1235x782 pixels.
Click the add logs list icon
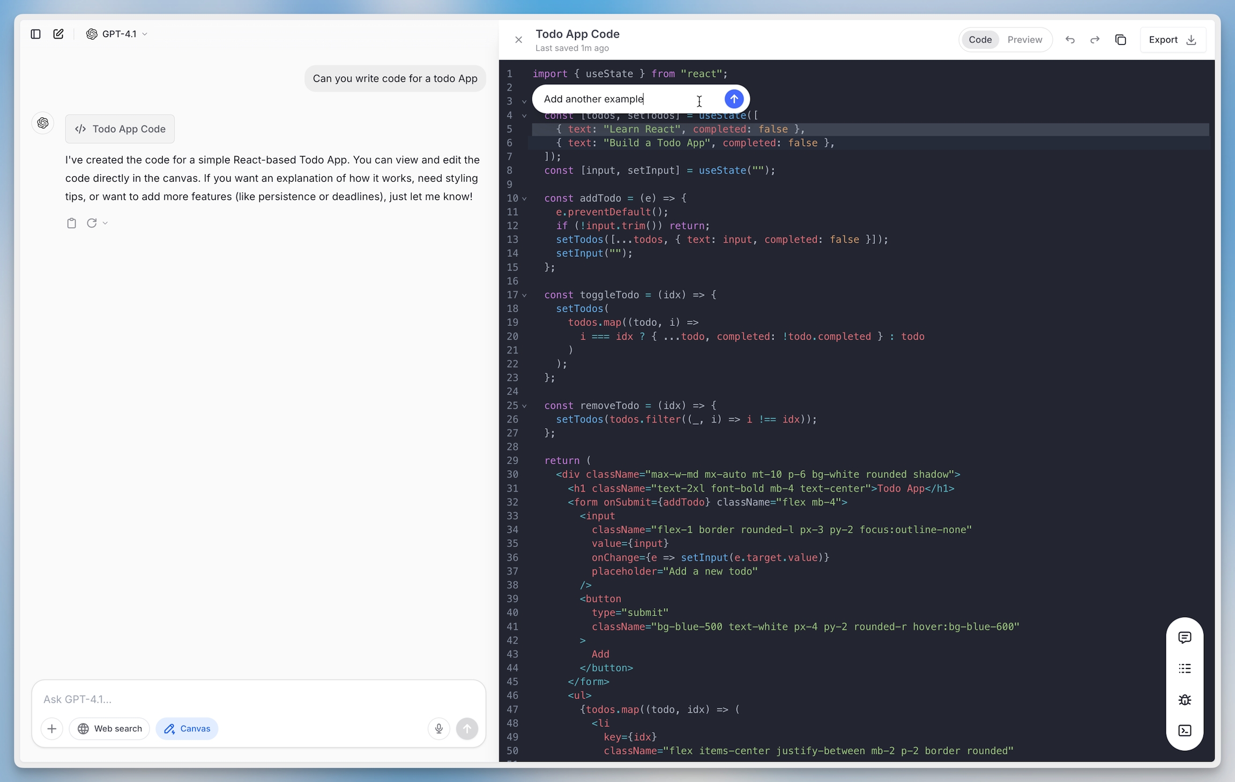tap(1185, 668)
